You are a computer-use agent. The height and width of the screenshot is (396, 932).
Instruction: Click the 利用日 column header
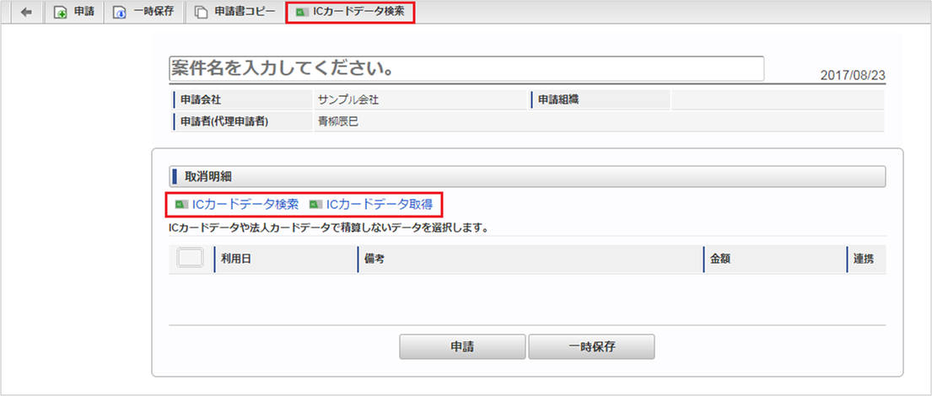(285, 260)
